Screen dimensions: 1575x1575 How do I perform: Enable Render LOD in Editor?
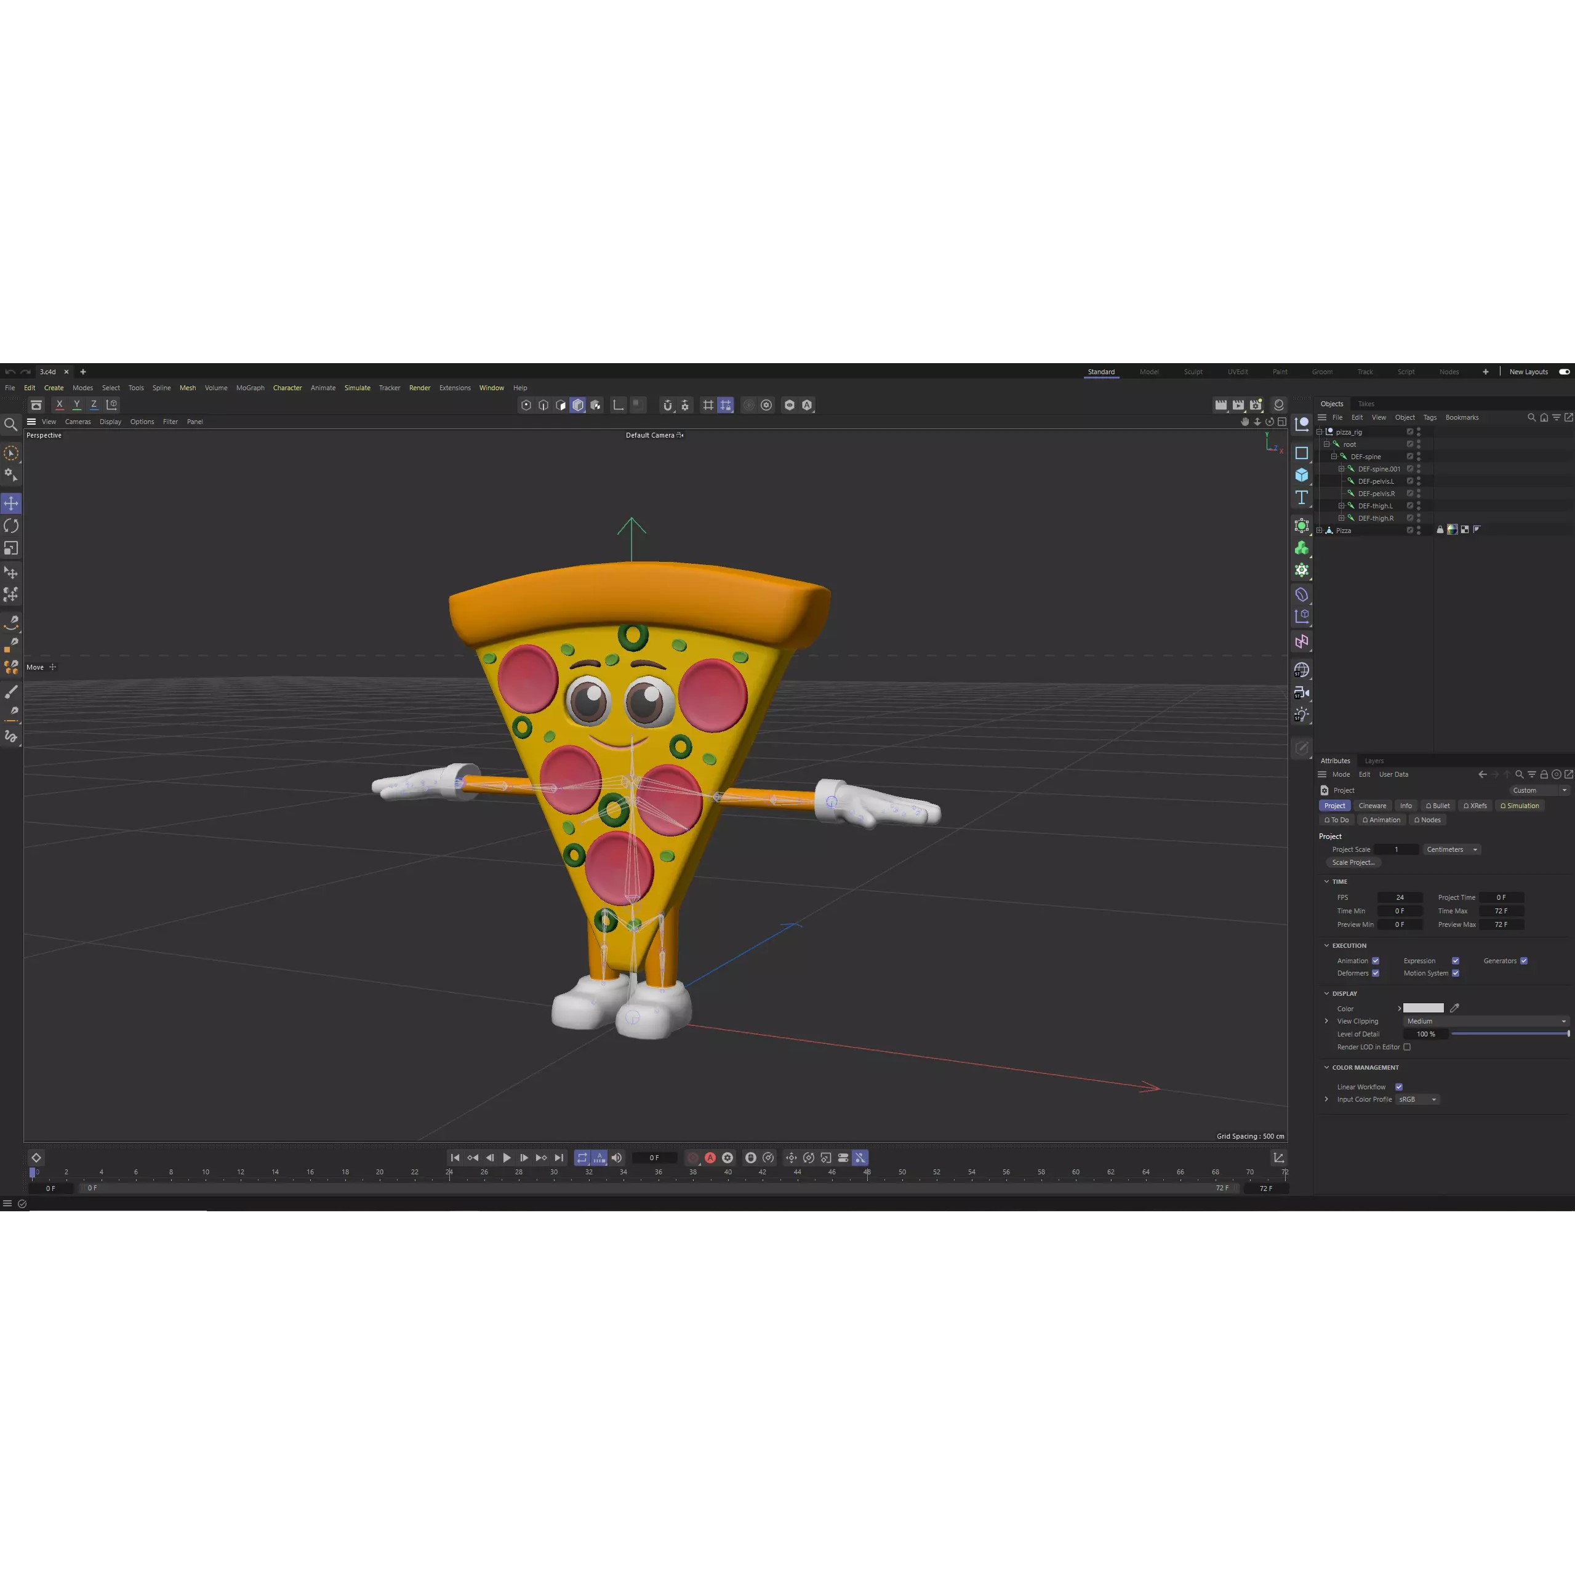pos(1407,1047)
